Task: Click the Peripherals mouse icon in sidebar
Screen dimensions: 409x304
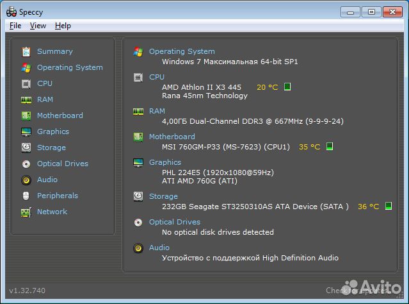Action: [26, 196]
